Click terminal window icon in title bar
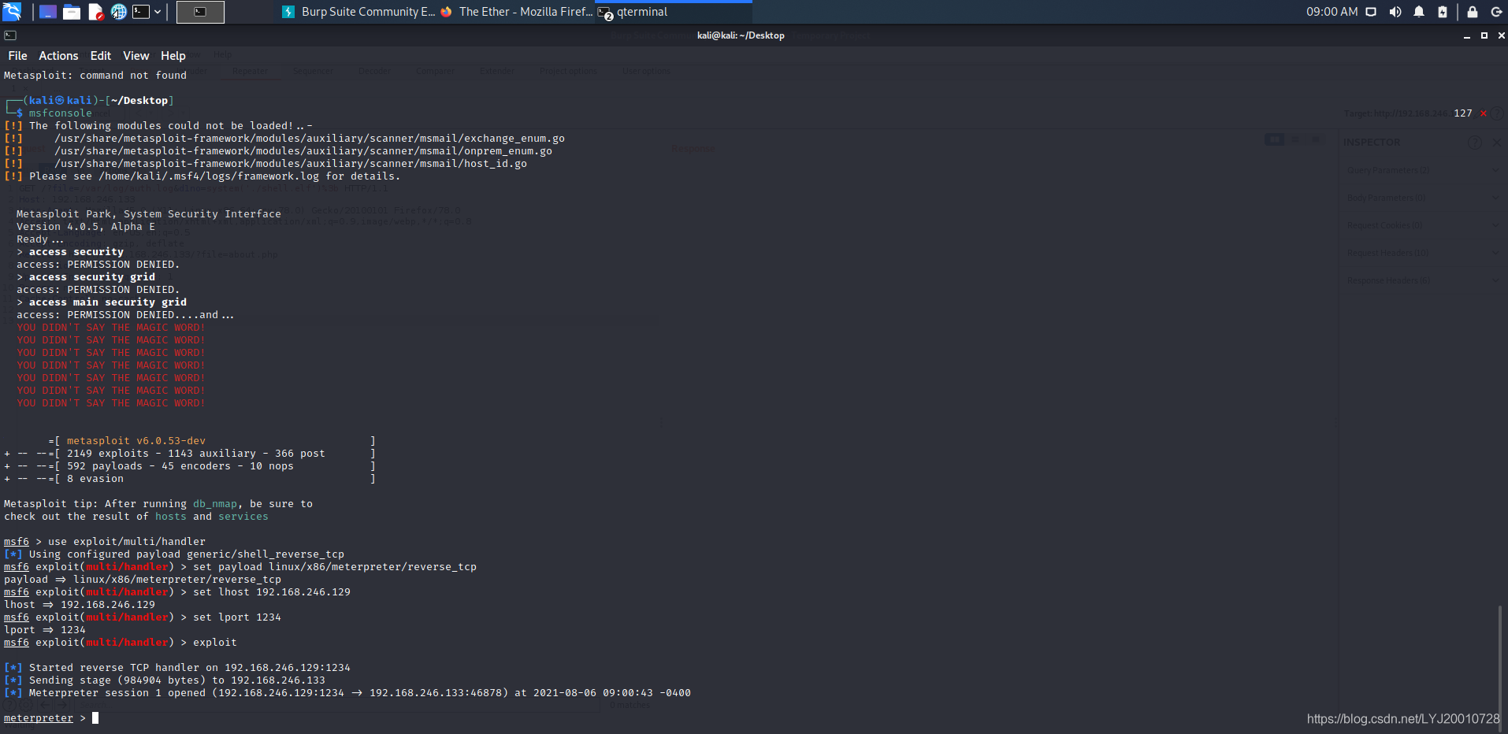The image size is (1508, 734). coord(10,35)
